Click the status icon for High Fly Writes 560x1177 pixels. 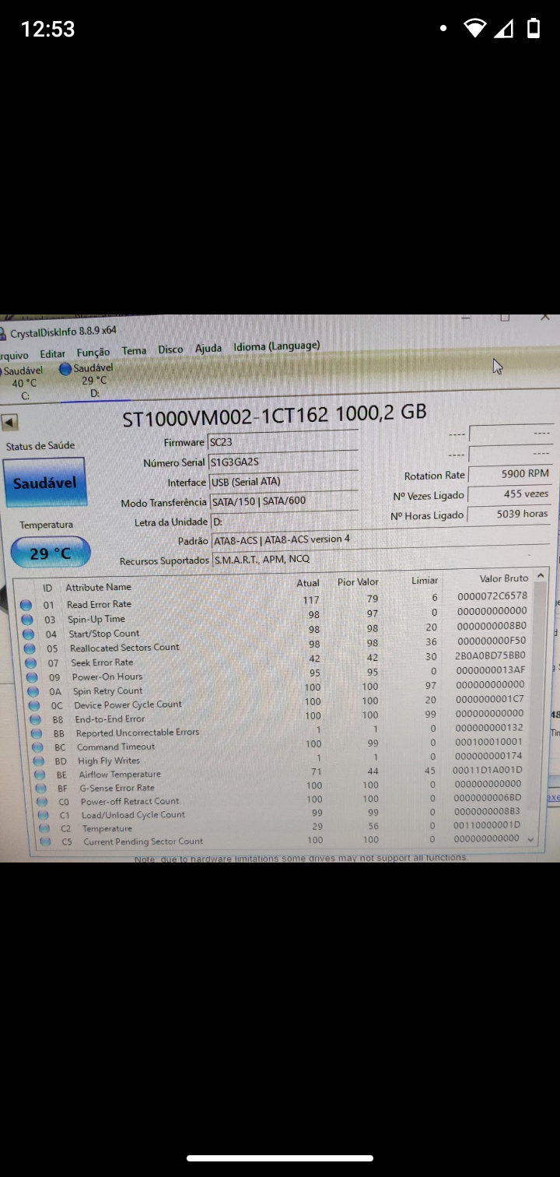point(40,761)
